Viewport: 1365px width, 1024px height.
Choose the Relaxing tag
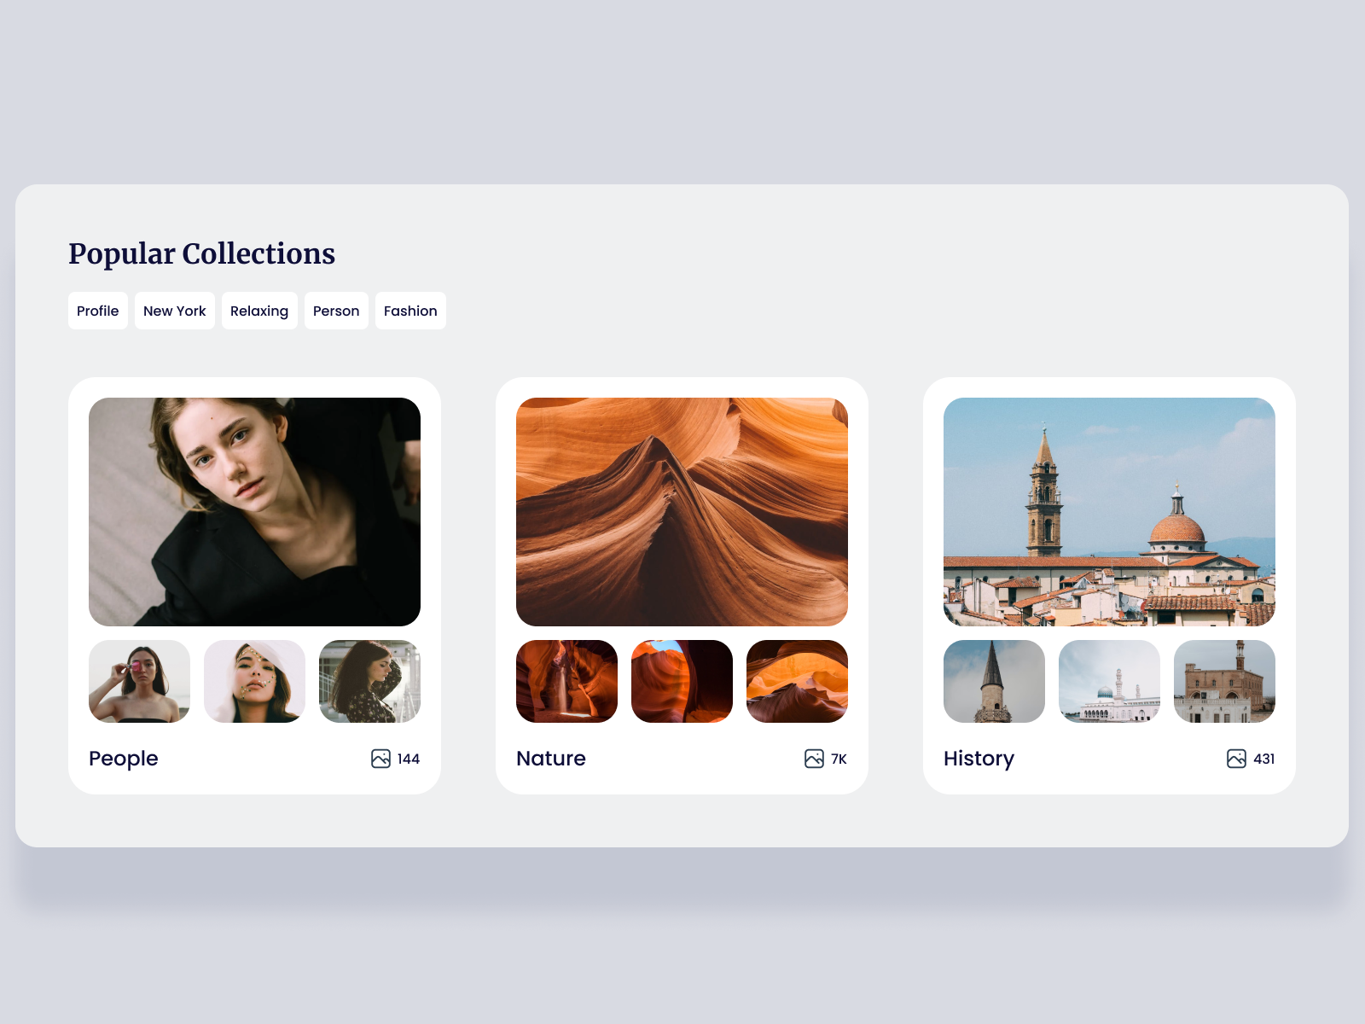click(x=259, y=311)
